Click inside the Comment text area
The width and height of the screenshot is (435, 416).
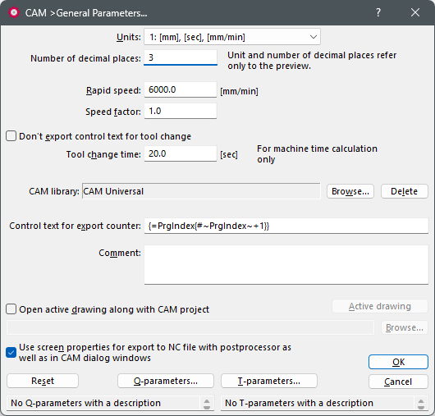(286, 264)
